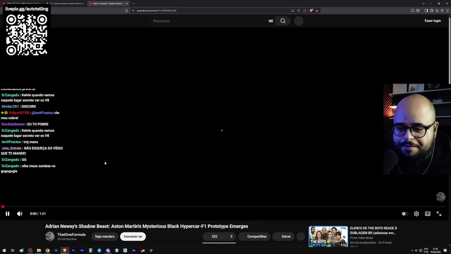Open the Brave Shields lion icon
Screen dimensions: 451x254
(311, 11)
